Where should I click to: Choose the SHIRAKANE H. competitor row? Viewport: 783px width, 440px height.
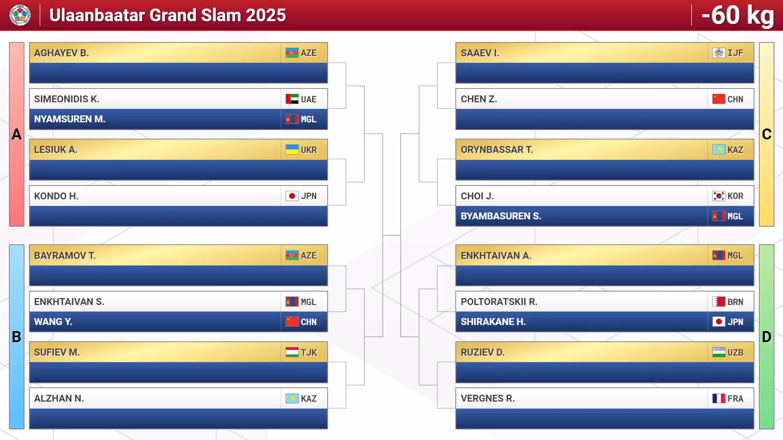(x=605, y=322)
